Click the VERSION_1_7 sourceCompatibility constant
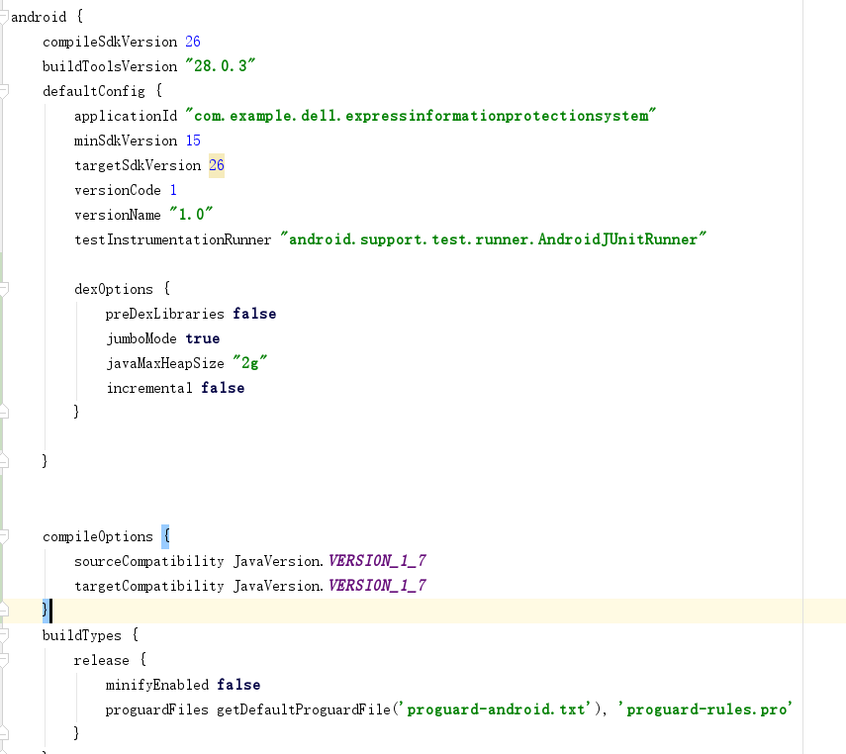 (x=379, y=561)
